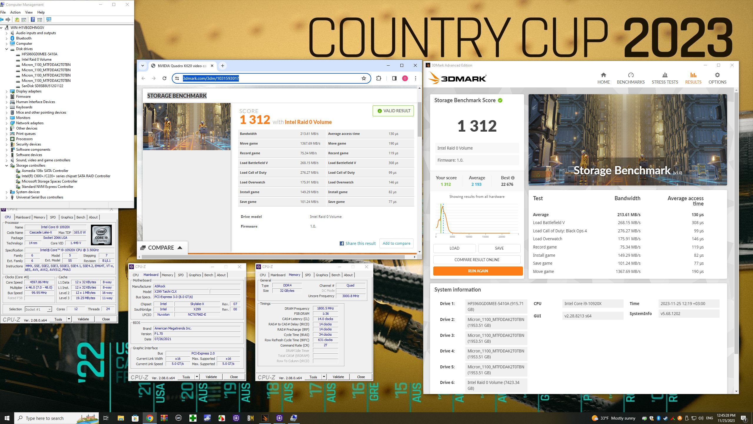Click the Best score info icon in 3DMark
Screen dimensions: 753x424
click(x=513, y=178)
